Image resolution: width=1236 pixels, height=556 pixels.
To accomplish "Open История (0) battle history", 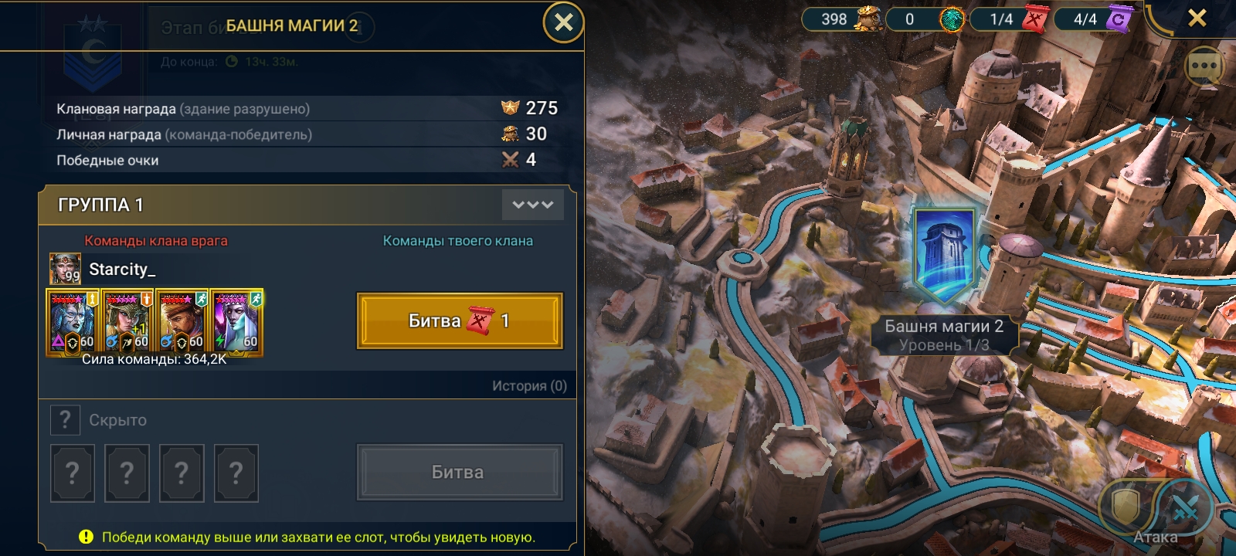I will tap(529, 385).
